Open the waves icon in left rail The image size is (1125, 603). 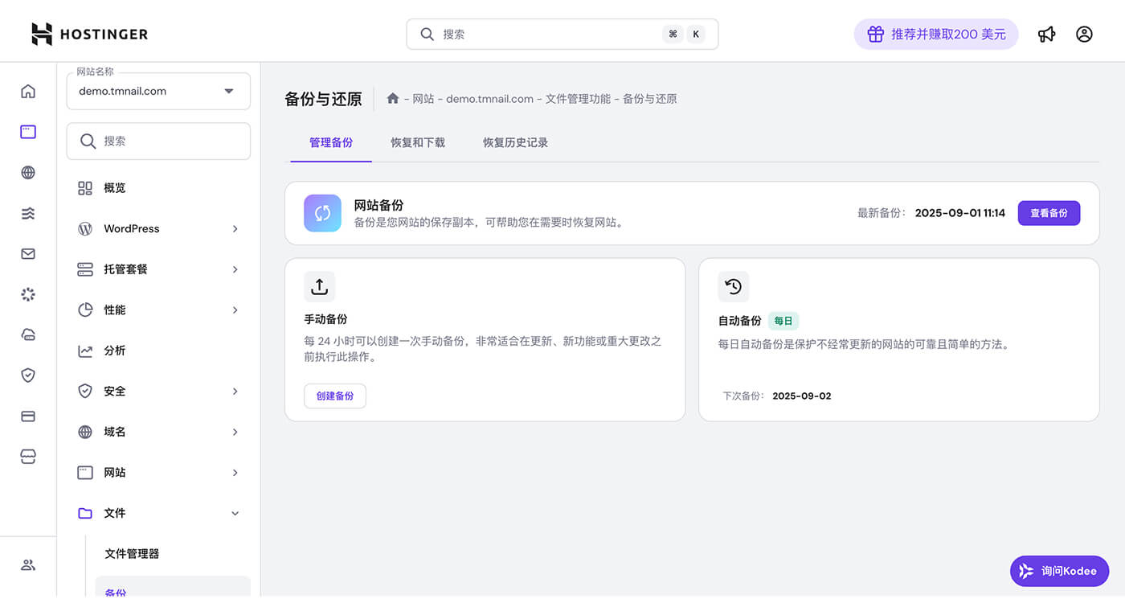tap(28, 213)
